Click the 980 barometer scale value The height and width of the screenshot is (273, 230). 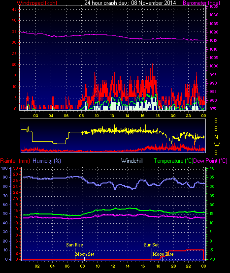coord(213,100)
